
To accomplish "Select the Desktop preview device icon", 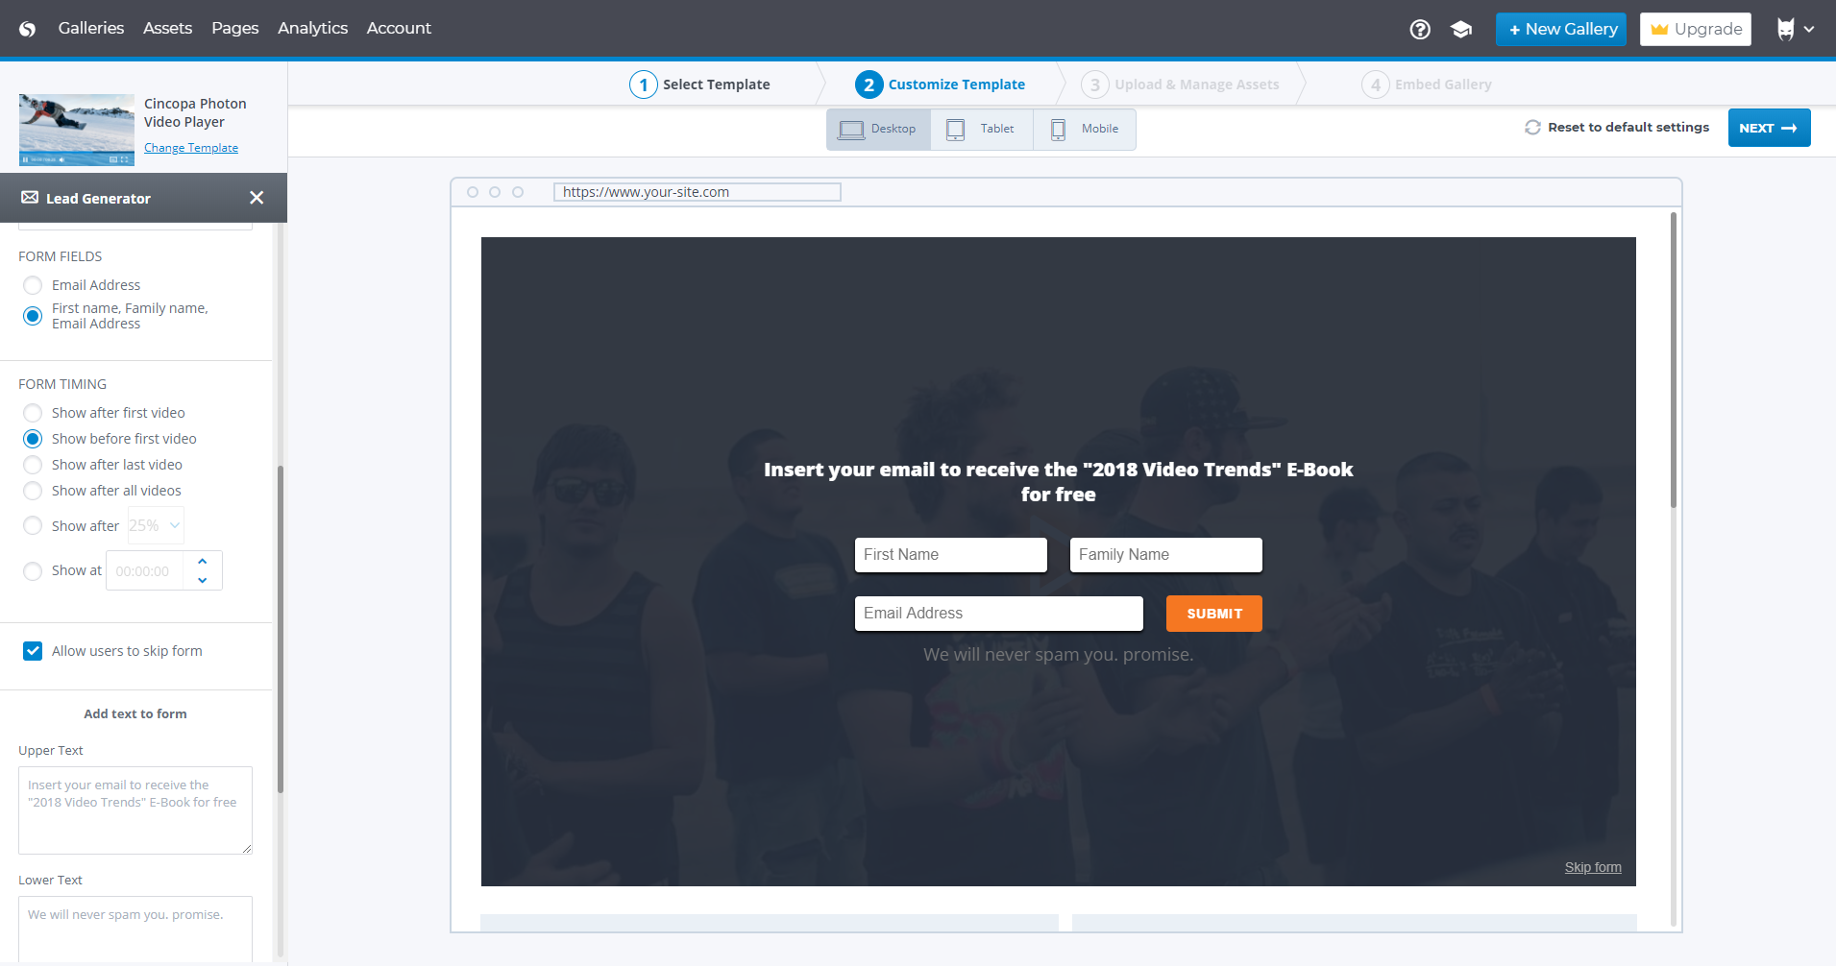I will coord(851,130).
